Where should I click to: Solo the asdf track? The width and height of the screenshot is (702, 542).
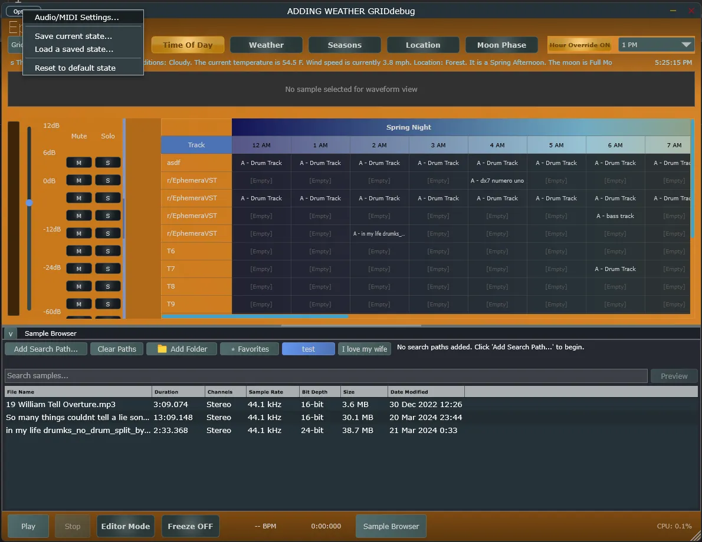(108, 163)
